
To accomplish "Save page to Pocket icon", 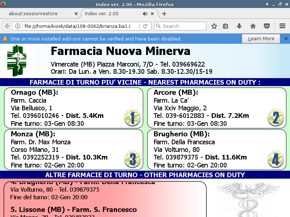I will click(267, 26).
